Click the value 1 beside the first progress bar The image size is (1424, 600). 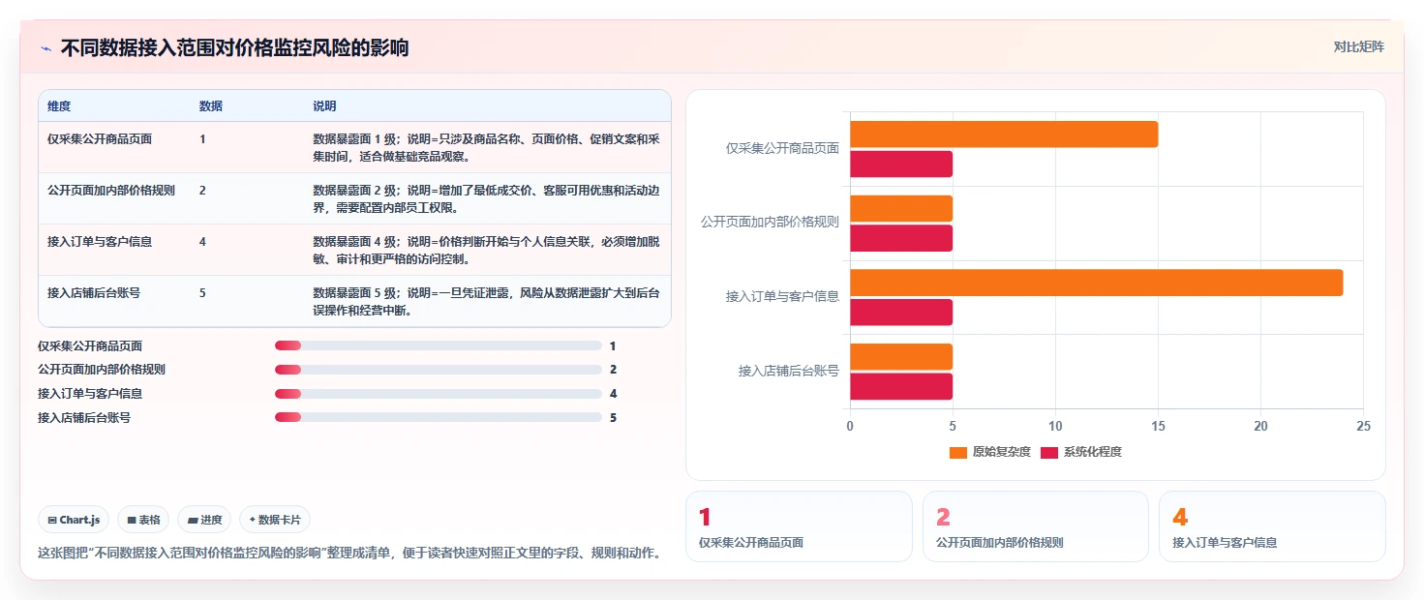tap(613, 345)
